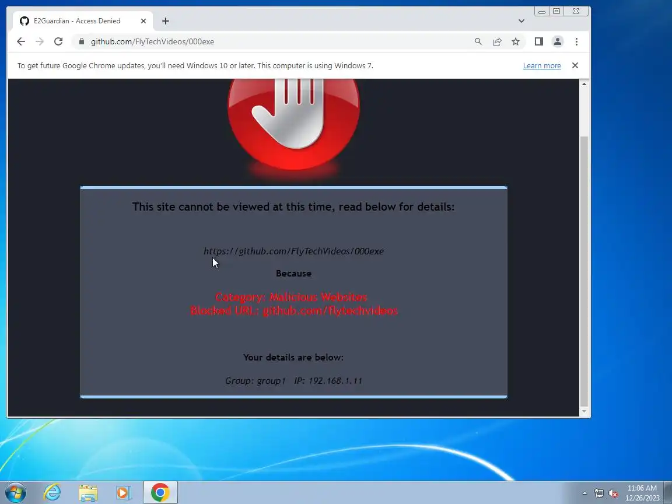The width and height of the screenshot is (672, 504).
Task: Open the Chrome profile menu
Action: 558,41
